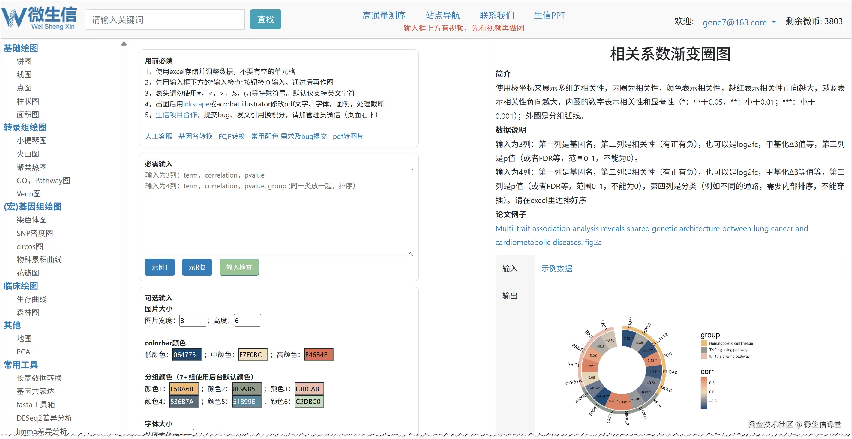Expand the 转录组绘图 category
852x439 pixels.
coord(25,127)
